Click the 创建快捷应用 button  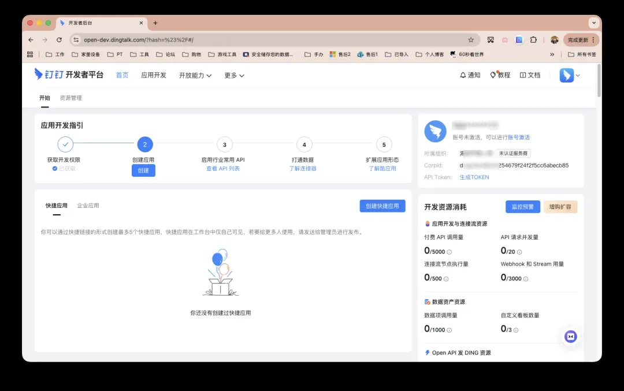[x=382, y=206]
